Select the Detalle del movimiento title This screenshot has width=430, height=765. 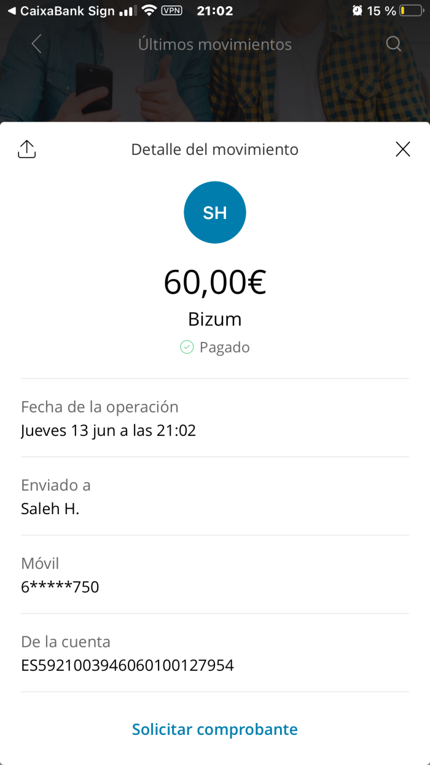pos(214,149)
